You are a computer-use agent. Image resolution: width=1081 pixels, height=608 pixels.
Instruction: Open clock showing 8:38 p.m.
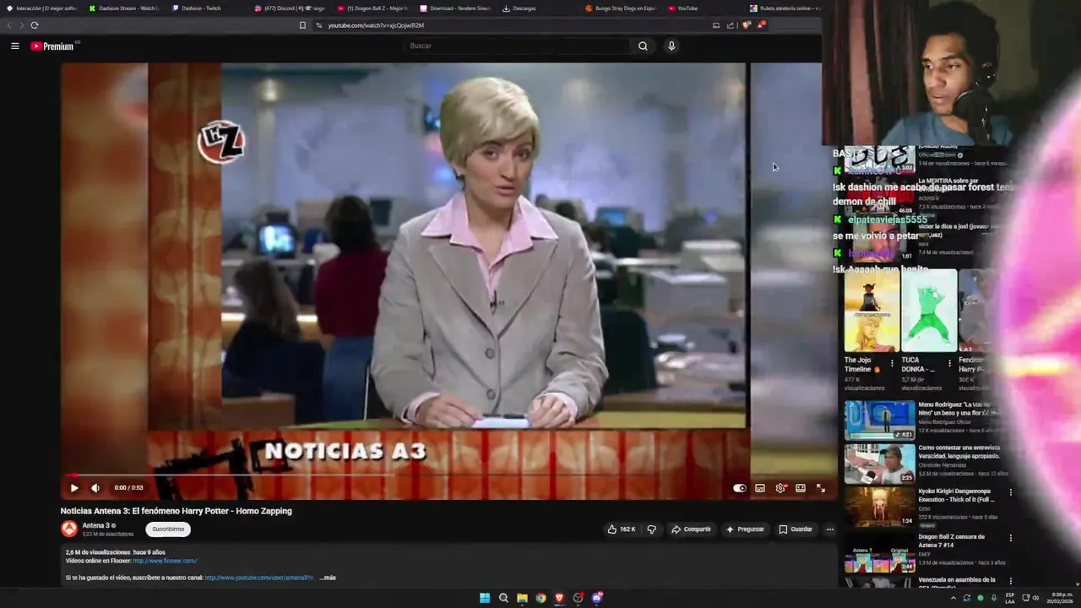coord(1061,598)
